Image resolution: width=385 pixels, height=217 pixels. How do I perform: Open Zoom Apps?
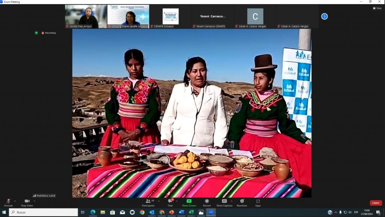258,202
